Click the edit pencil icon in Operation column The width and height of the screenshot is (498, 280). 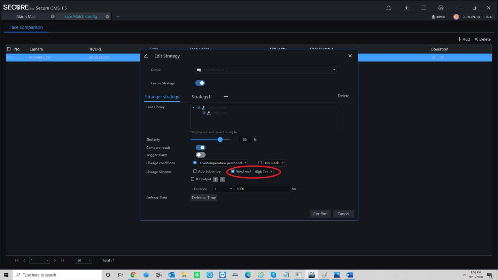(x=434, y=57)
